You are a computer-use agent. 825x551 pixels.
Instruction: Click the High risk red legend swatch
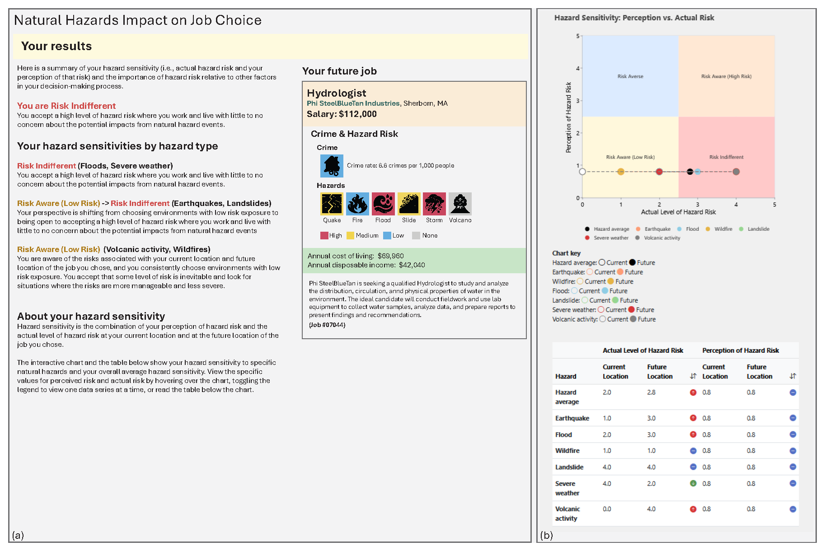tap(324, 235)
